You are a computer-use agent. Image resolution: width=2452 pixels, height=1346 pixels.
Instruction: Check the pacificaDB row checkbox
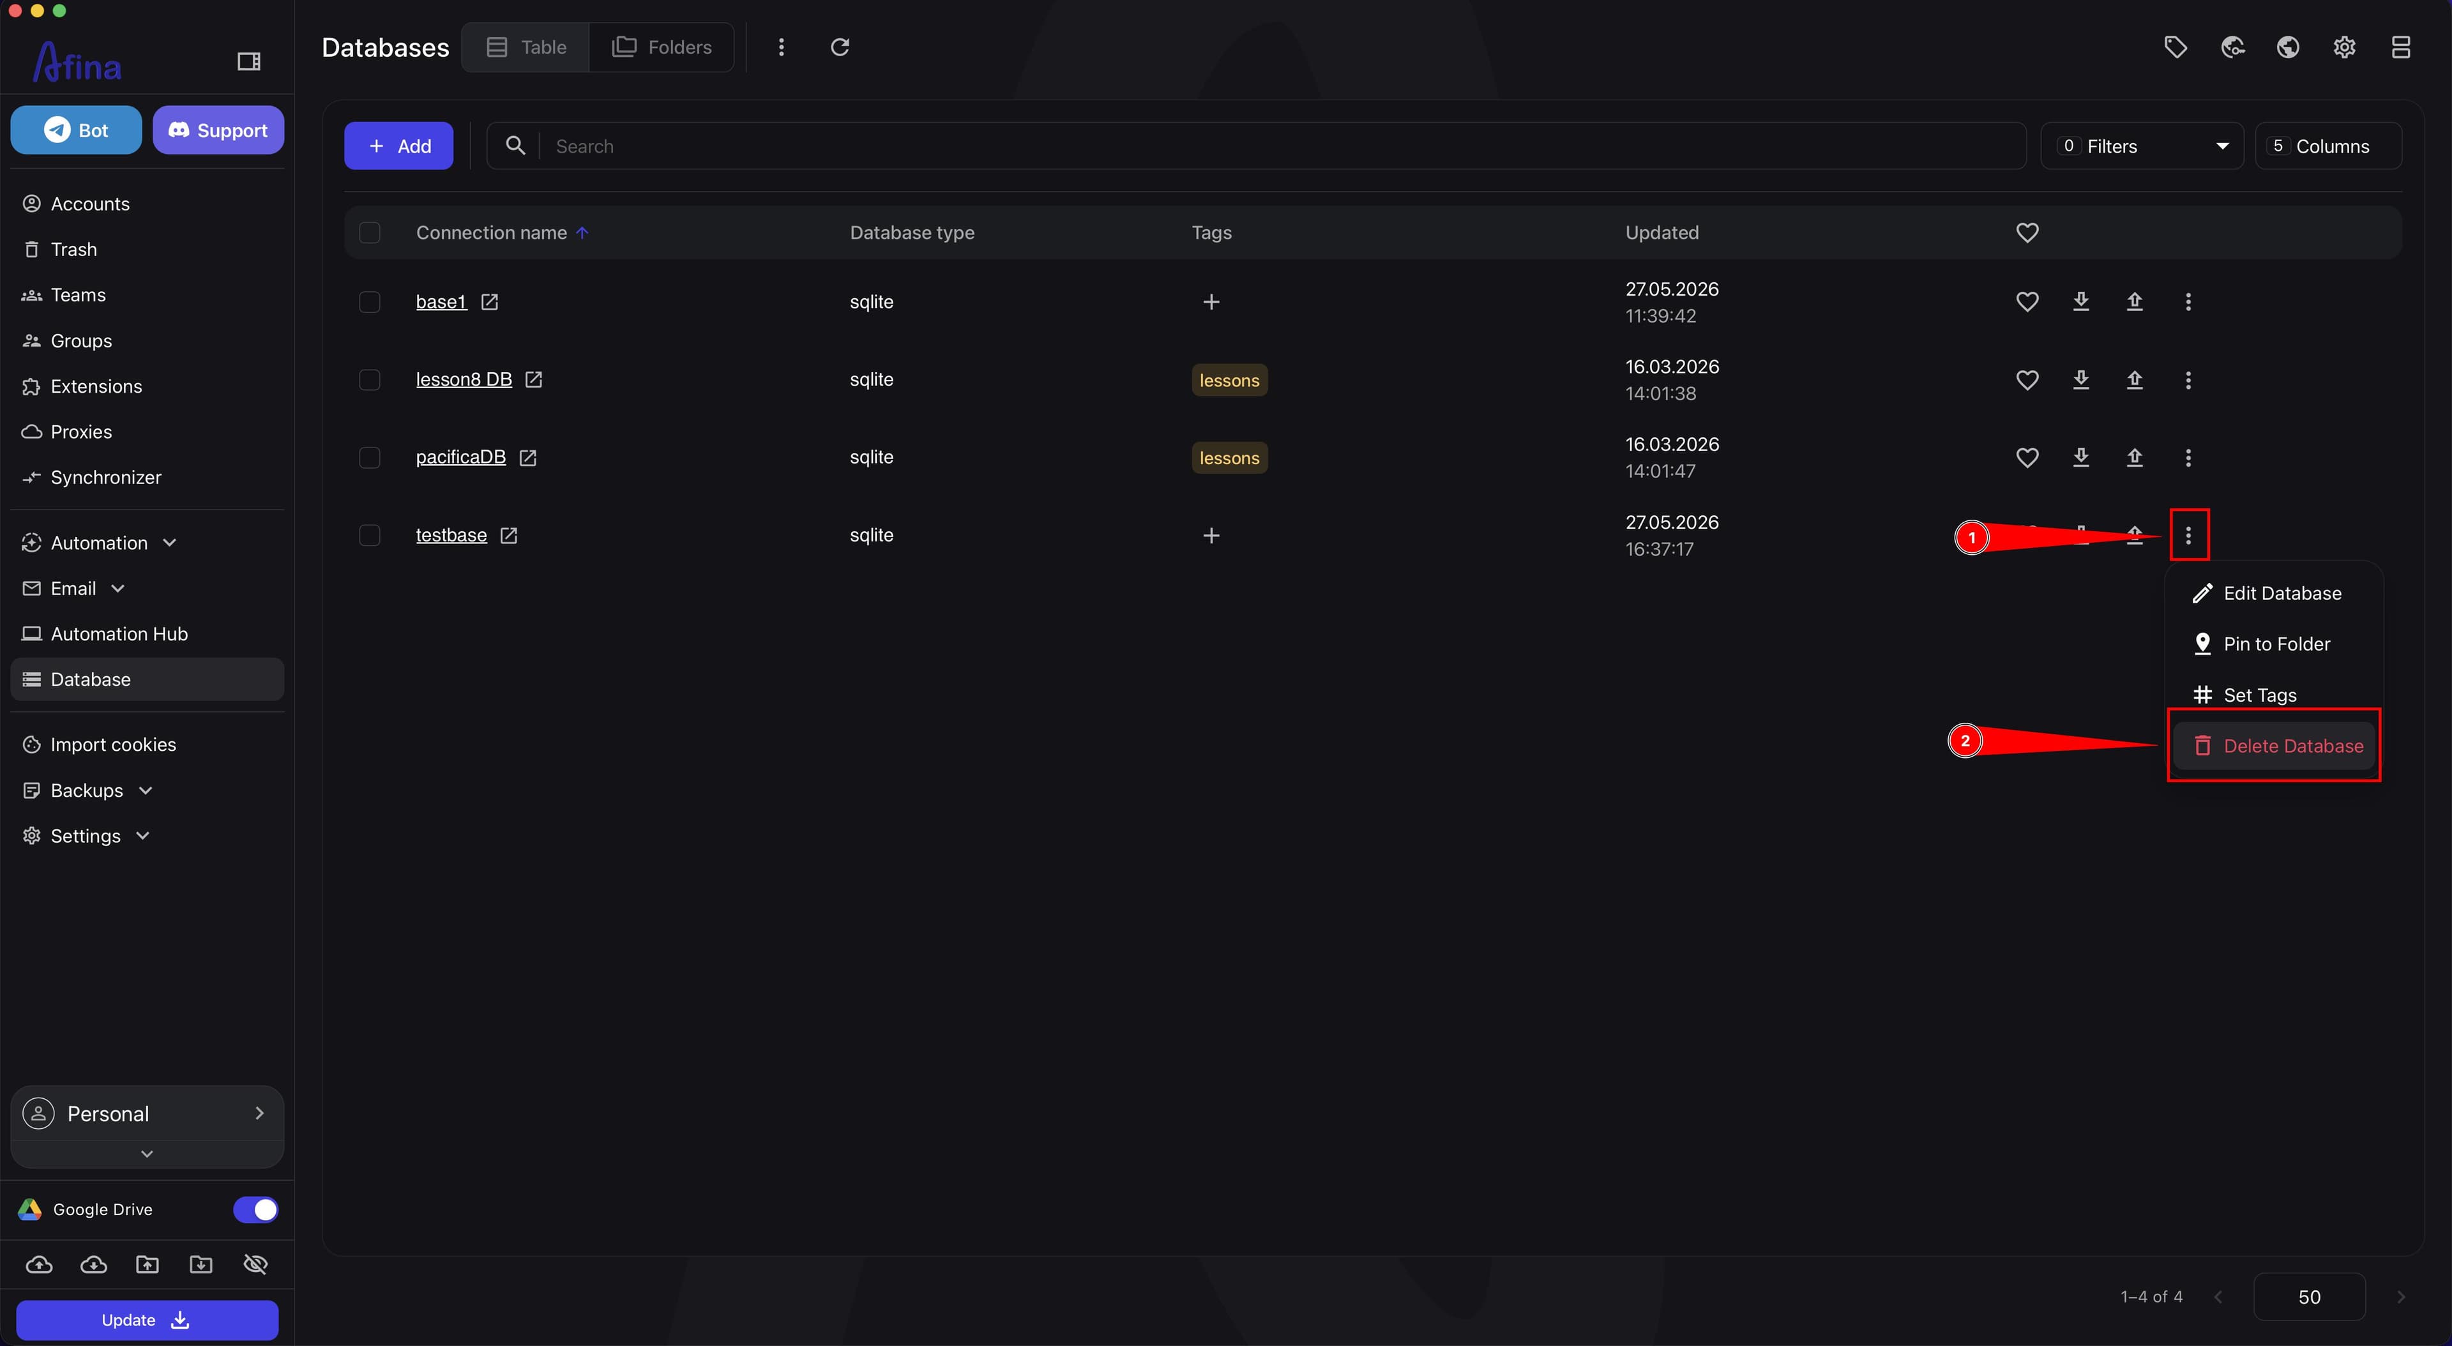369,458
